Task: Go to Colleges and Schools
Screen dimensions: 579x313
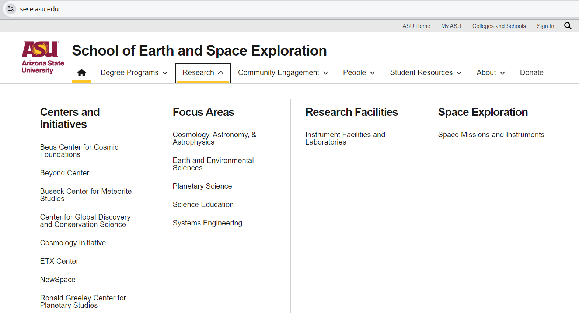Action: (499, 26)
